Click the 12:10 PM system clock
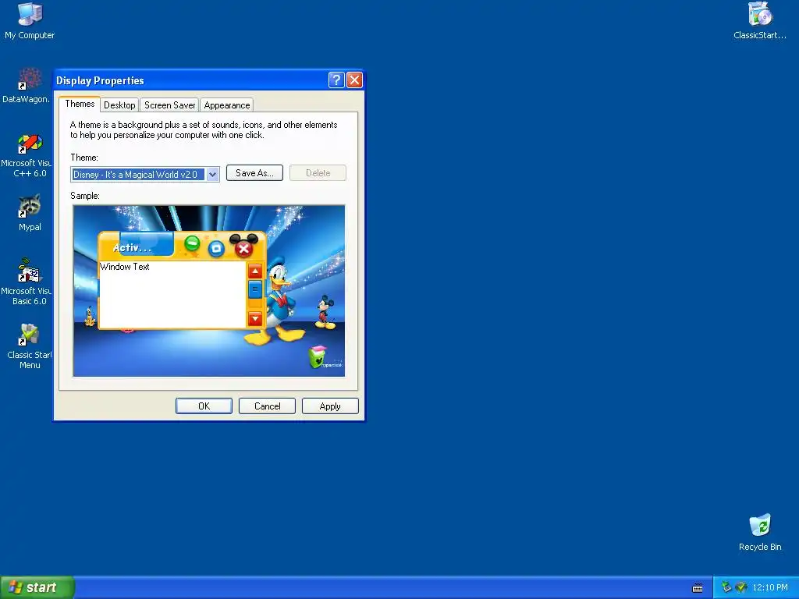The height and width of the screenshot is (599, 799). coord(769,587)
